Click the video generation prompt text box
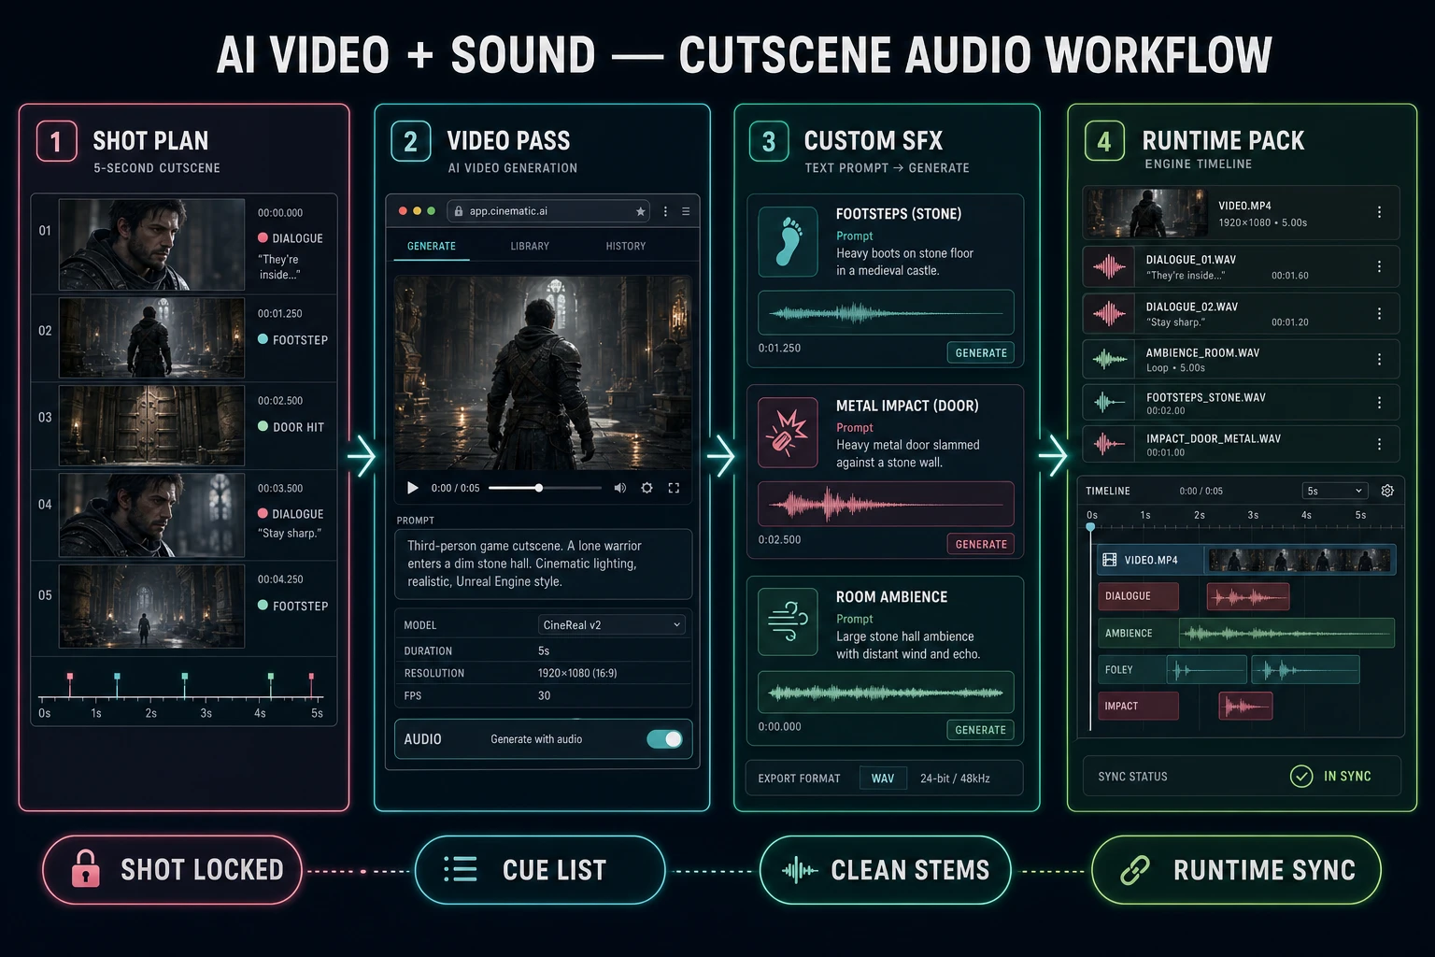This screenshot has width=1435, height=957. tap(544, 564)
